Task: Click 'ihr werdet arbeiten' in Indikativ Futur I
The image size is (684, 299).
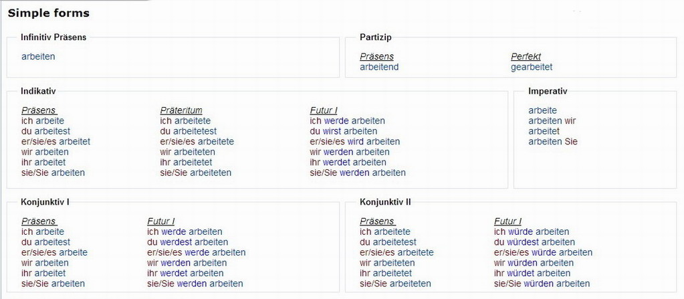Action: [x=348, y=163]
